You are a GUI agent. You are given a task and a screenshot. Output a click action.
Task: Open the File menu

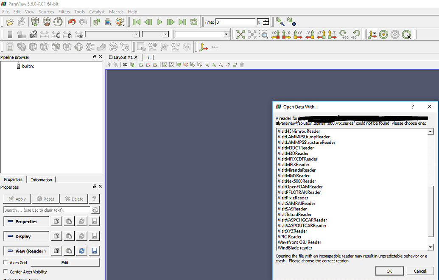(6, 12)
